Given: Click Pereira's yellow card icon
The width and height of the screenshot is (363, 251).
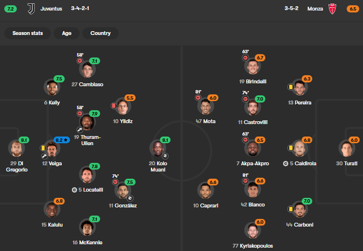Looking at the screenshot, I should [291, 87].
